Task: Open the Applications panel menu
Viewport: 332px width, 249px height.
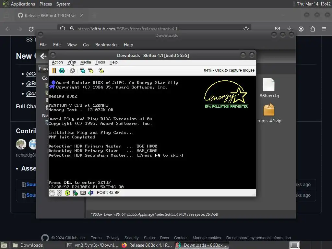Action: click(23, 4)
